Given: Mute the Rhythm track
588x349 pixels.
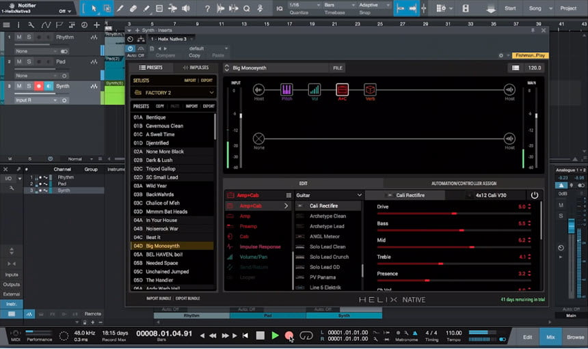Looking at the screenshot, I should pos(18,37).
